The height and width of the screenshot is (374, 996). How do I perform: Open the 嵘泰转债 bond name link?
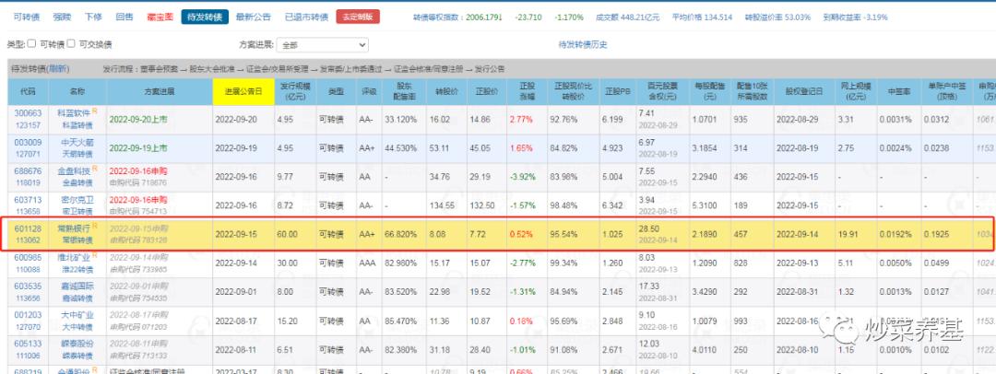tap(77, 356)
